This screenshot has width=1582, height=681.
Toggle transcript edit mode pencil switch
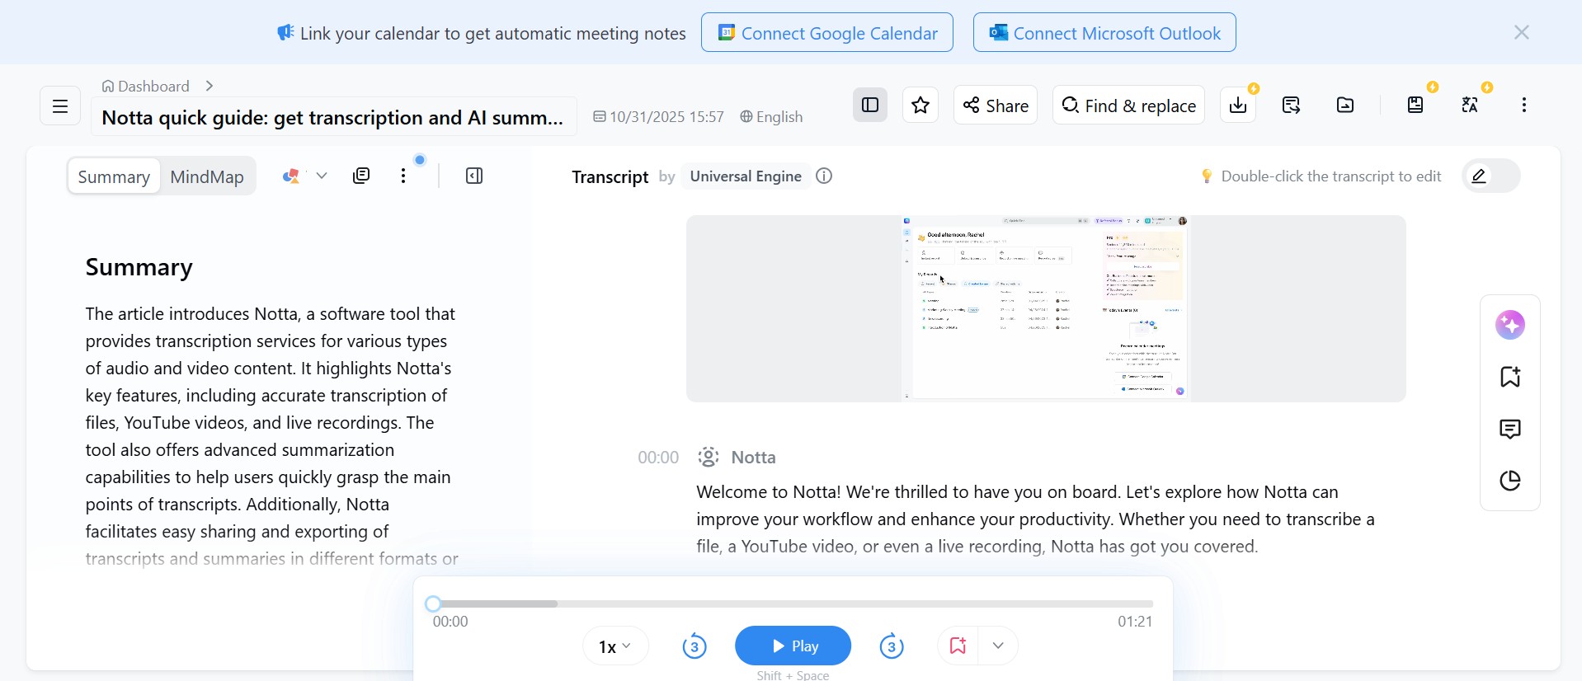(x=1491, y=176)
